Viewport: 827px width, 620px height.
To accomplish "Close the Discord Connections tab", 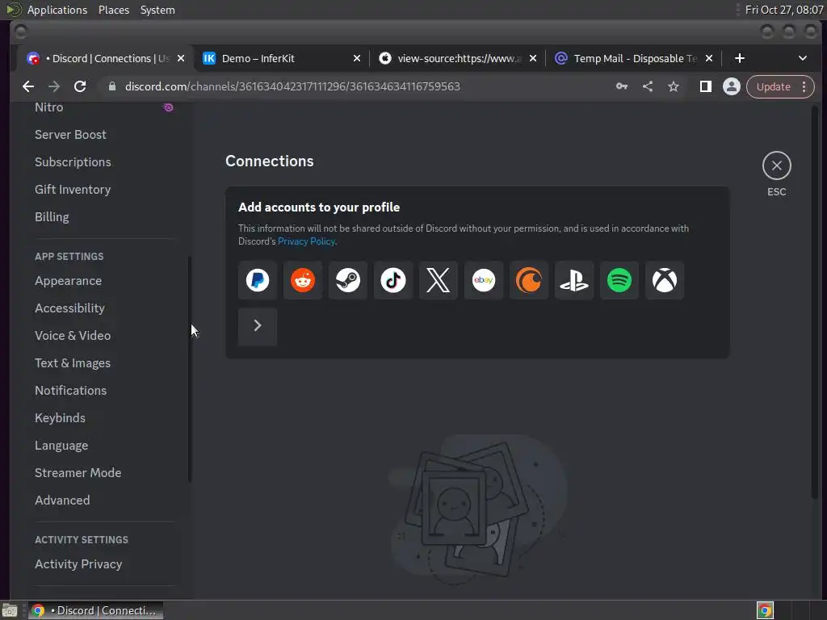I will [x=181, y=58].
